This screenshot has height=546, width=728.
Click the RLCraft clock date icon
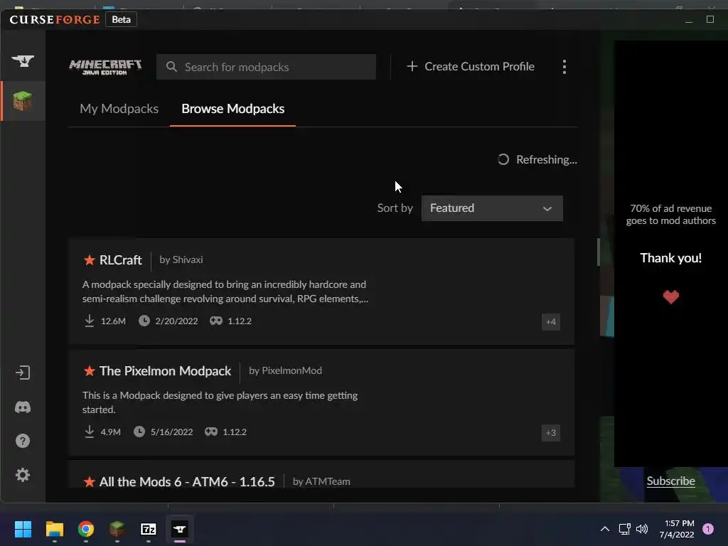coord(144,321)
